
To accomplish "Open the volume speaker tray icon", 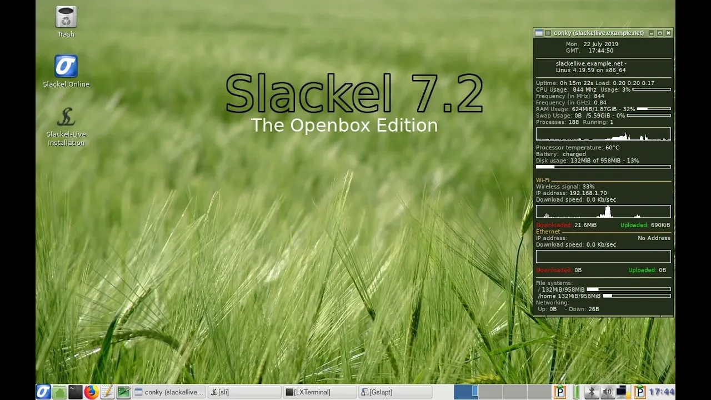I will point(607,392).
